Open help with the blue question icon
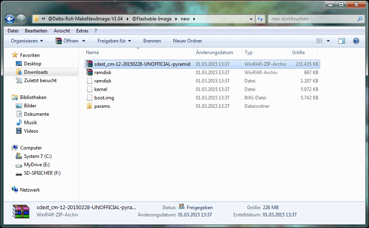The height and width of the screenshot is (228, 369). pyautogui.click(x=356, y=41)
